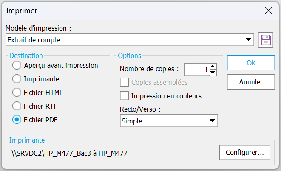This screenshot has width=281, height=171.
Task: Confirm printing with OK
Action: [x=251, y=63]
